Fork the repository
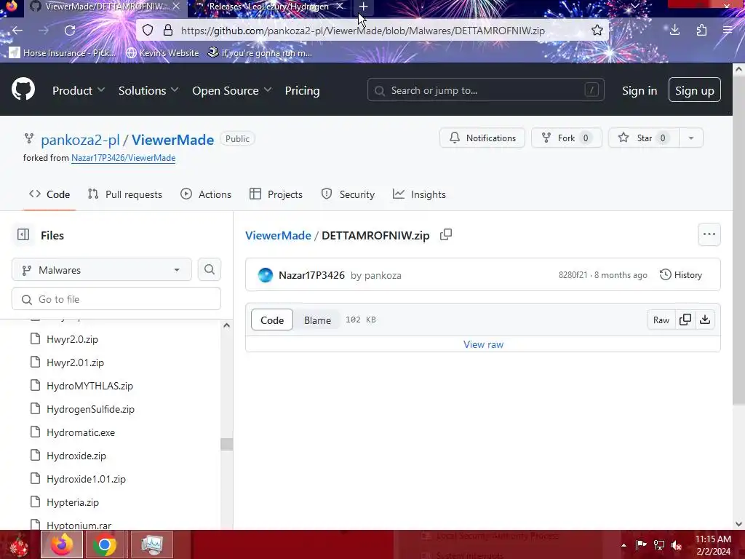 (x=566, y=138)
